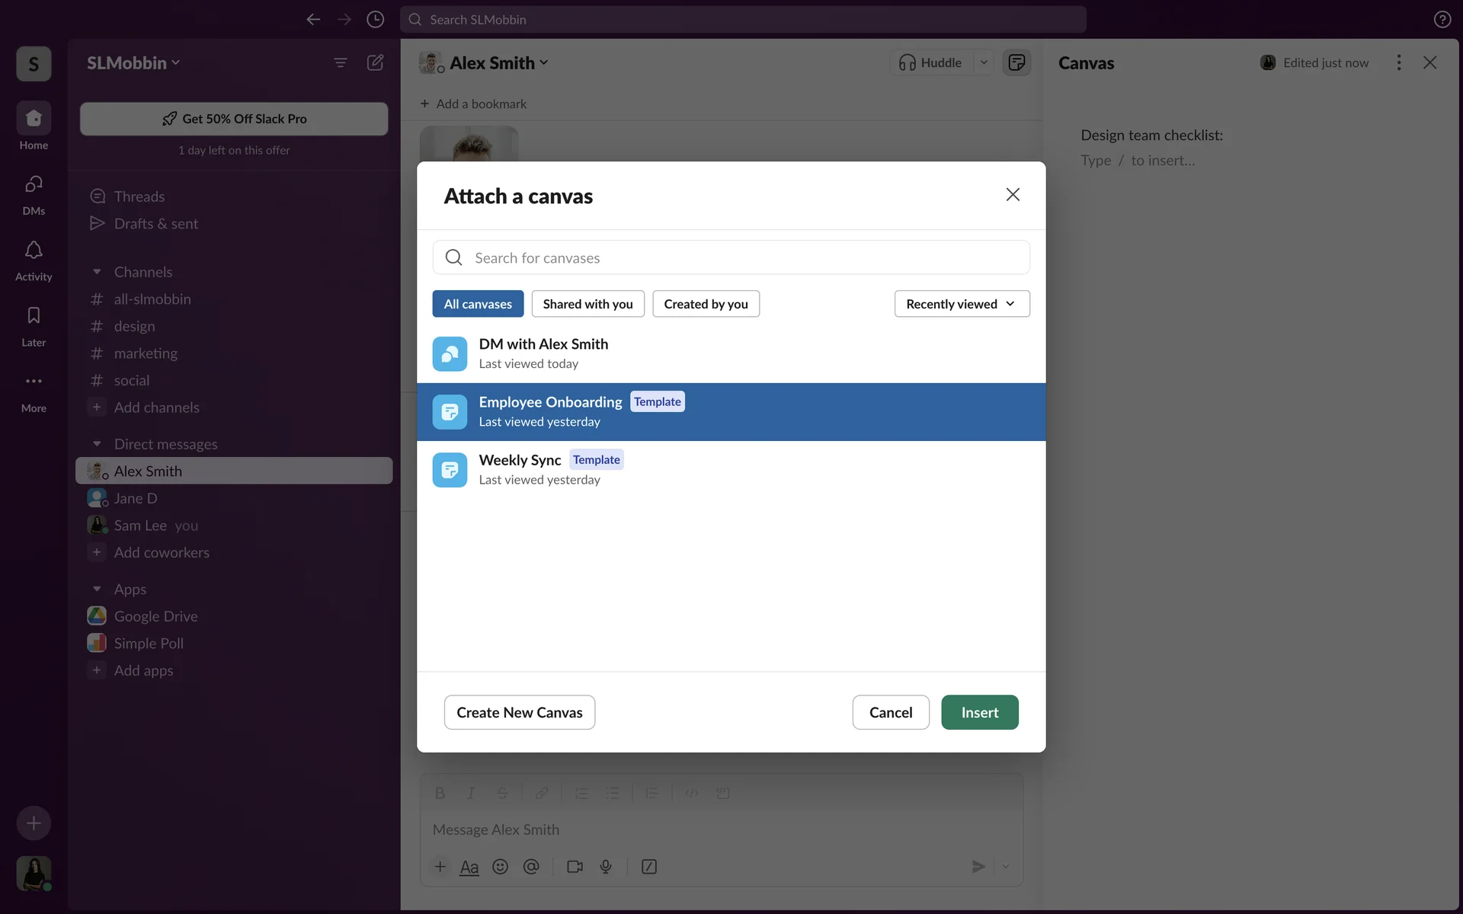Collapse the Channels section
Image resolution: width=1463 pixels, height=914 pixels.
tap(97, 272)
